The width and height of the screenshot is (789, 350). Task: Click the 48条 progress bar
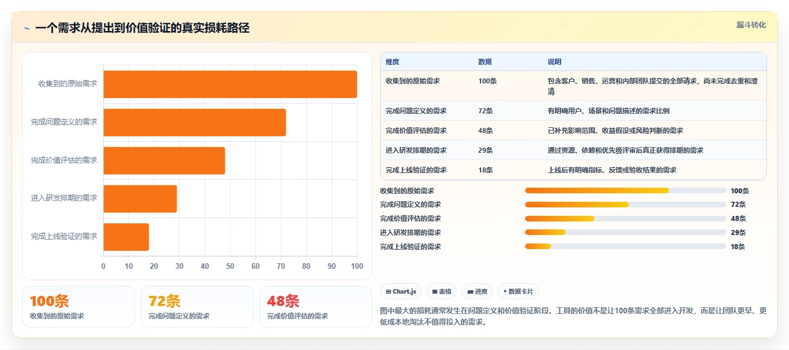pyautogui.click(x=625, y=219)
